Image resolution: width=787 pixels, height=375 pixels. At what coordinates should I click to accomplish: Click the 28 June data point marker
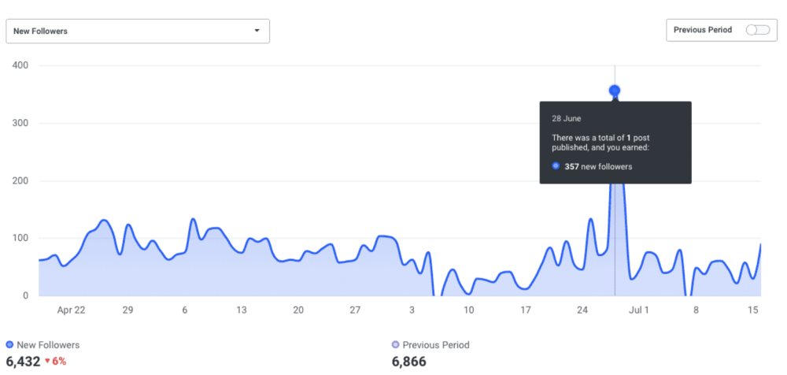coord(615,91)
